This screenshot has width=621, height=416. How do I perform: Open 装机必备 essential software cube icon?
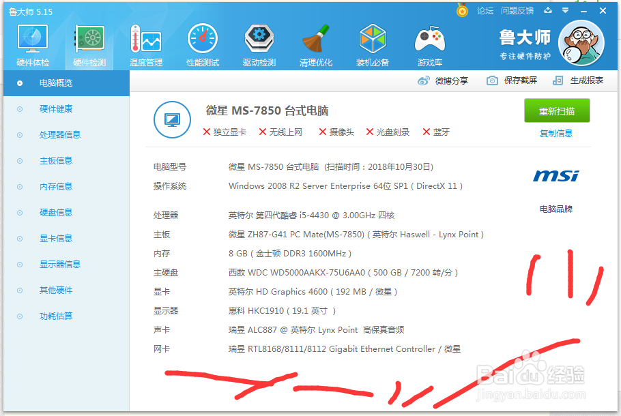point(373,45)
